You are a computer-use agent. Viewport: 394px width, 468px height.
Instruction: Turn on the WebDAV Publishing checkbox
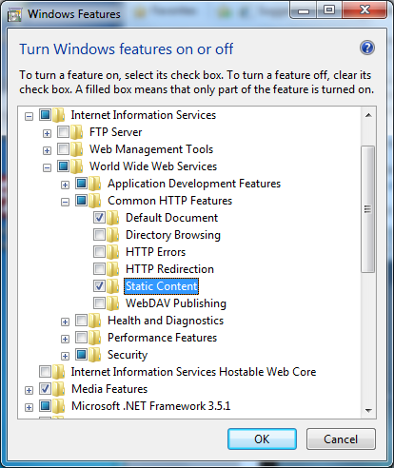(x=99, y=303)
